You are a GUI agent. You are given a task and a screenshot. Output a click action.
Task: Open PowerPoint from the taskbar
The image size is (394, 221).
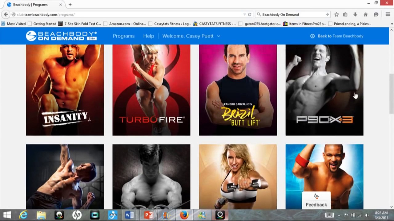[148, 215]
